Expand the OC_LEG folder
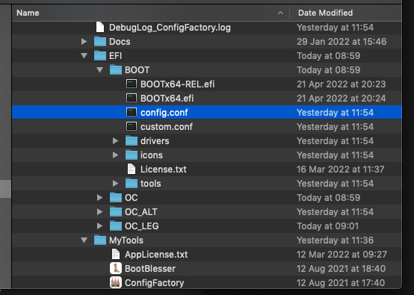Image resolution: width=414 pixels, height=295 pixels. (99, 226)
